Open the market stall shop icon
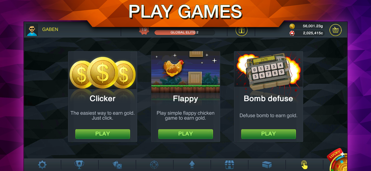This screenshot has width=371, height=171. coord(229,164)
